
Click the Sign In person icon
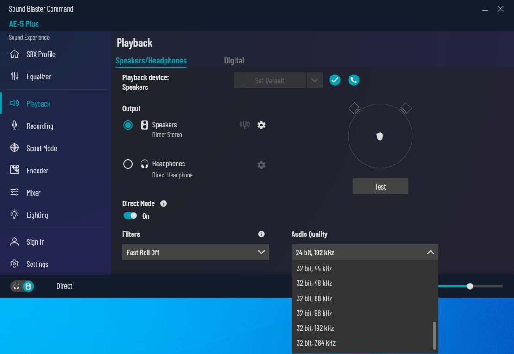[x=14, y=241]
